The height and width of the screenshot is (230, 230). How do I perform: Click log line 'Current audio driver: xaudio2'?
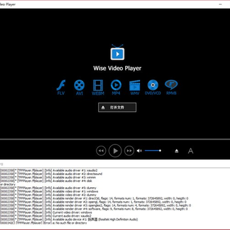[45, 216]
